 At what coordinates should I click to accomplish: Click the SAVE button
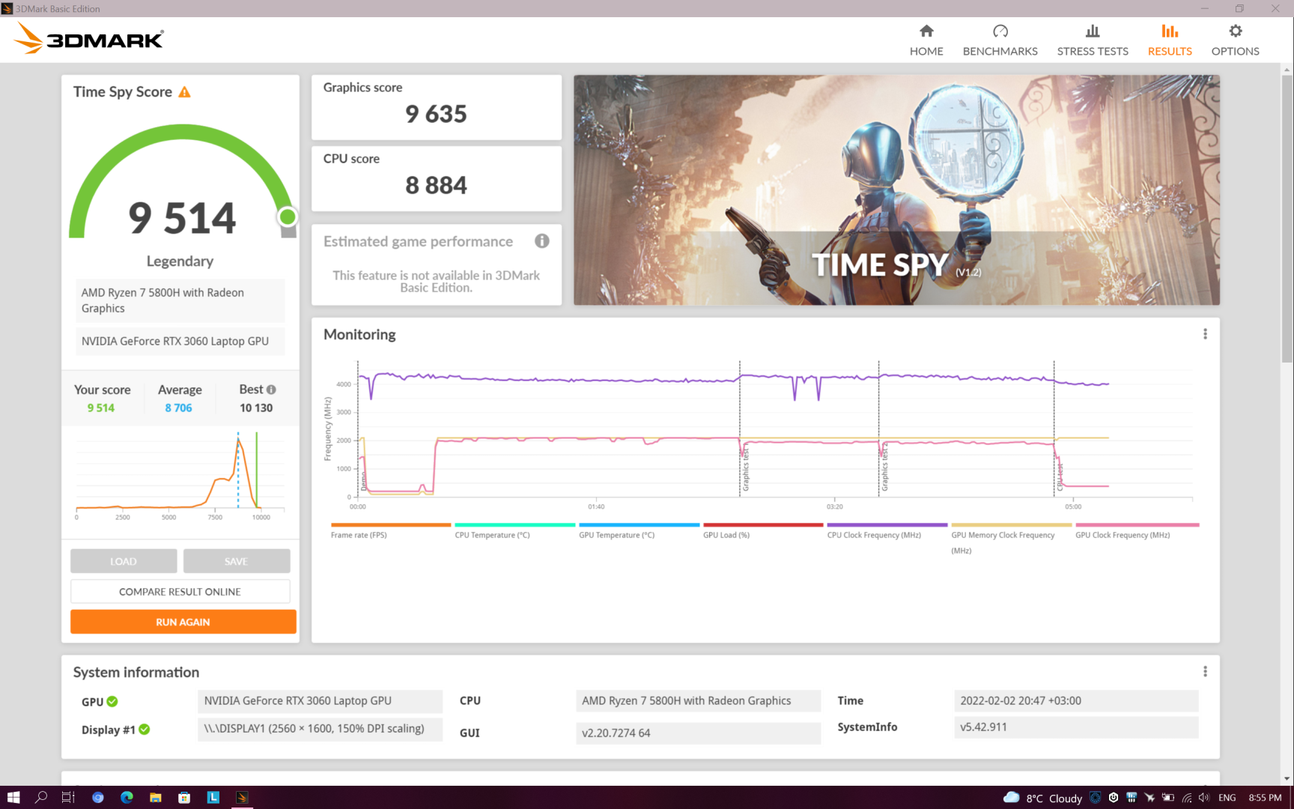236,561
